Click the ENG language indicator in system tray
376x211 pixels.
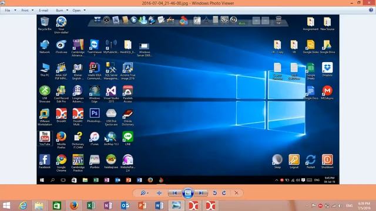350,206
